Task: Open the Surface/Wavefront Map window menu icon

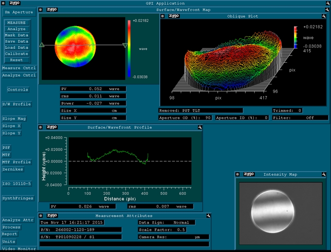Action: click(x=40, y=9)
